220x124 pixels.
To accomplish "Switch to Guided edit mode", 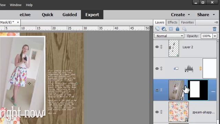I will (69, 14).
